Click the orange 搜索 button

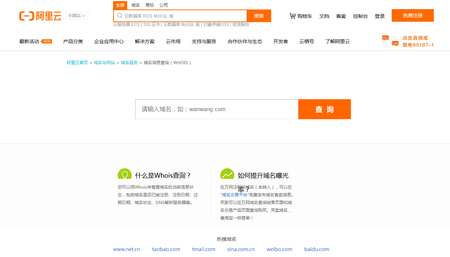click(259, 16)
